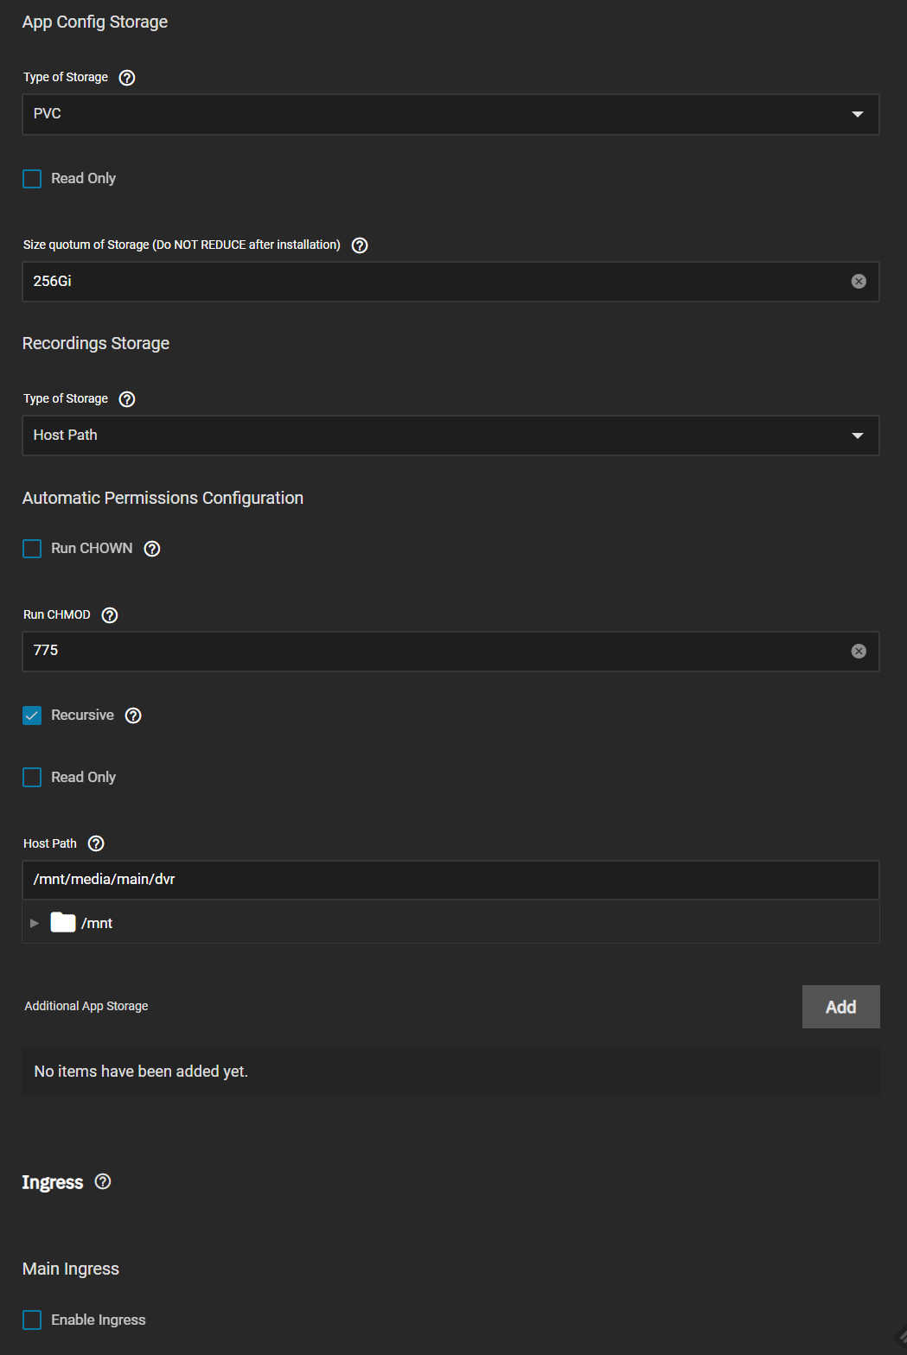This screenshot has width=907, height=1355.
Task: Clear the 775 CHMOD value
Action: point(859,651)
